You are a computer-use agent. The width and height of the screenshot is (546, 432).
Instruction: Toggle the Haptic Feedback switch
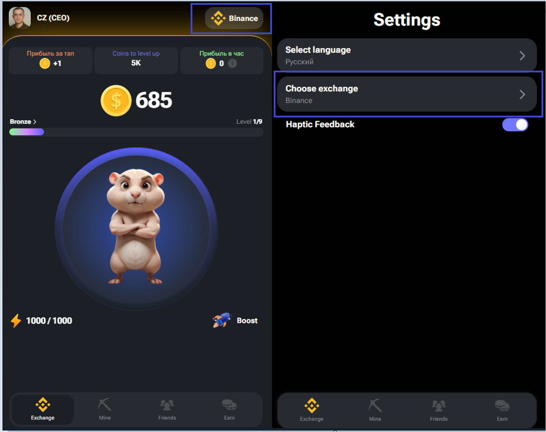point(515,125)
